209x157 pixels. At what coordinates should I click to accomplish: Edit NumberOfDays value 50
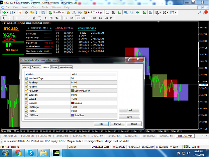tap(94, 78)
